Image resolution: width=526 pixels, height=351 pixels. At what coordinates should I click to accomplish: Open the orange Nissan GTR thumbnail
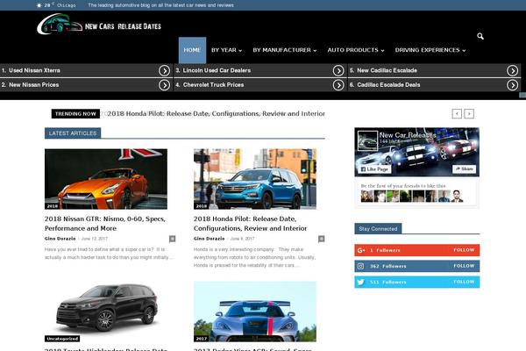coord(106,179)
